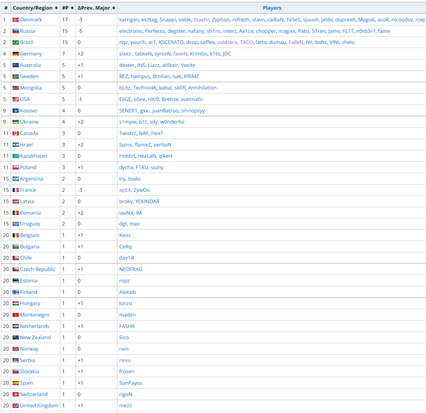Click the sort arrow beside the # header

click(x=9, y=8)
